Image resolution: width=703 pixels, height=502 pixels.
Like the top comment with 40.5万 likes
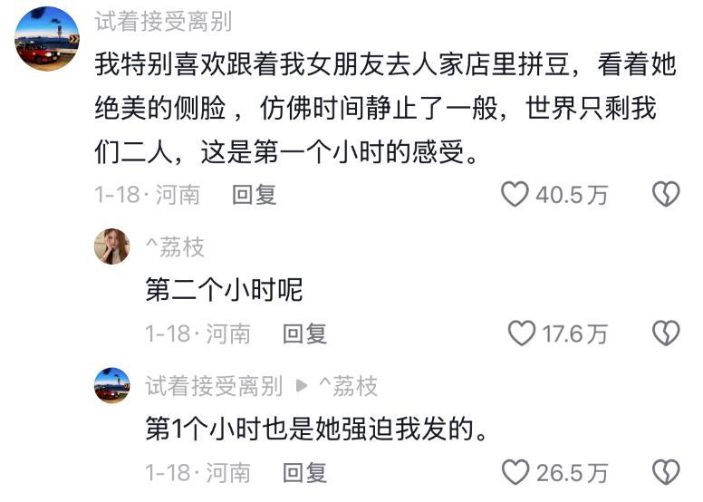515,194
